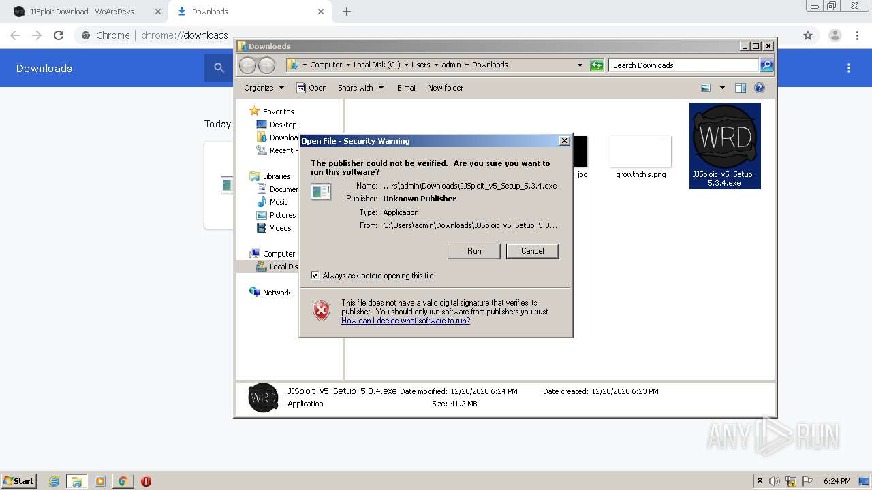Viewport: 872px width, 490px height.
Task: Open the Pictures library
Action: click(282, 215)
